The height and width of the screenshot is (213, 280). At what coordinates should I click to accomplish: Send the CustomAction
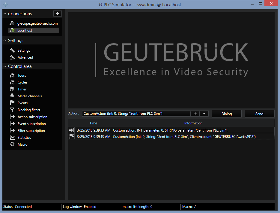(x=259, y=114)
